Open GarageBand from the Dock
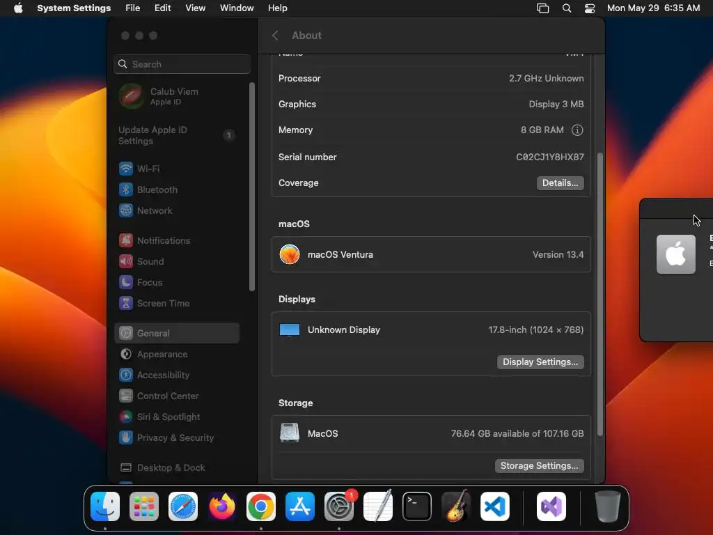This screenshot has height=535, width=713. (456, 506)
